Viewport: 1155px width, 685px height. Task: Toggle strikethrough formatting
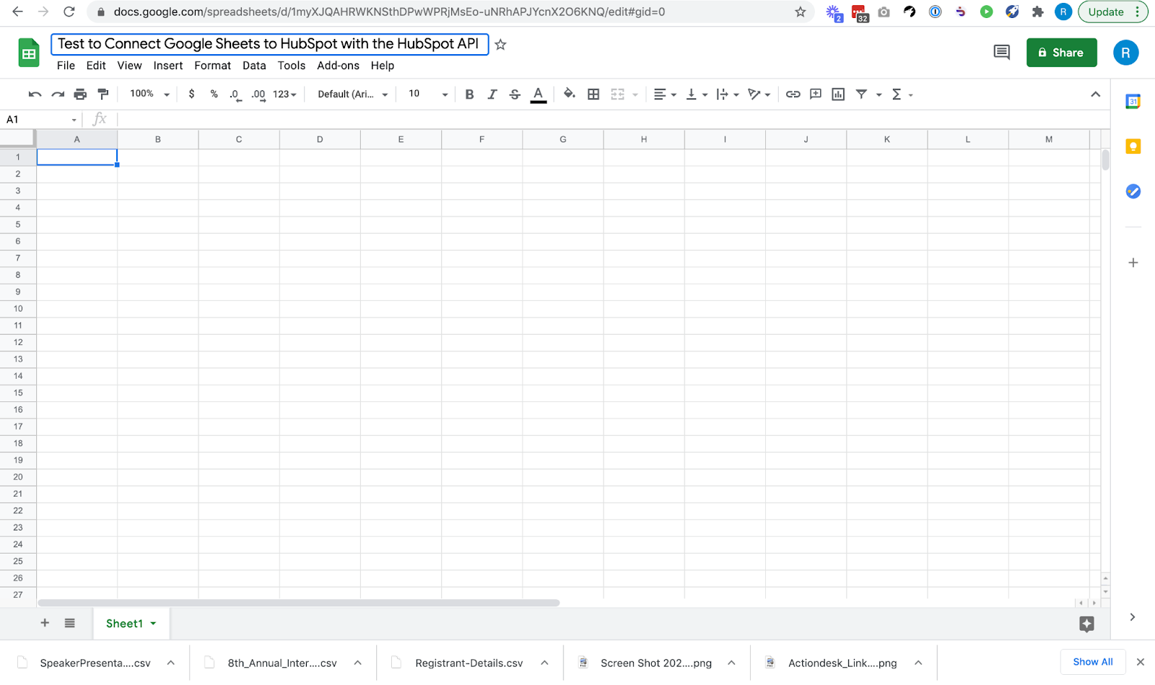515,95
